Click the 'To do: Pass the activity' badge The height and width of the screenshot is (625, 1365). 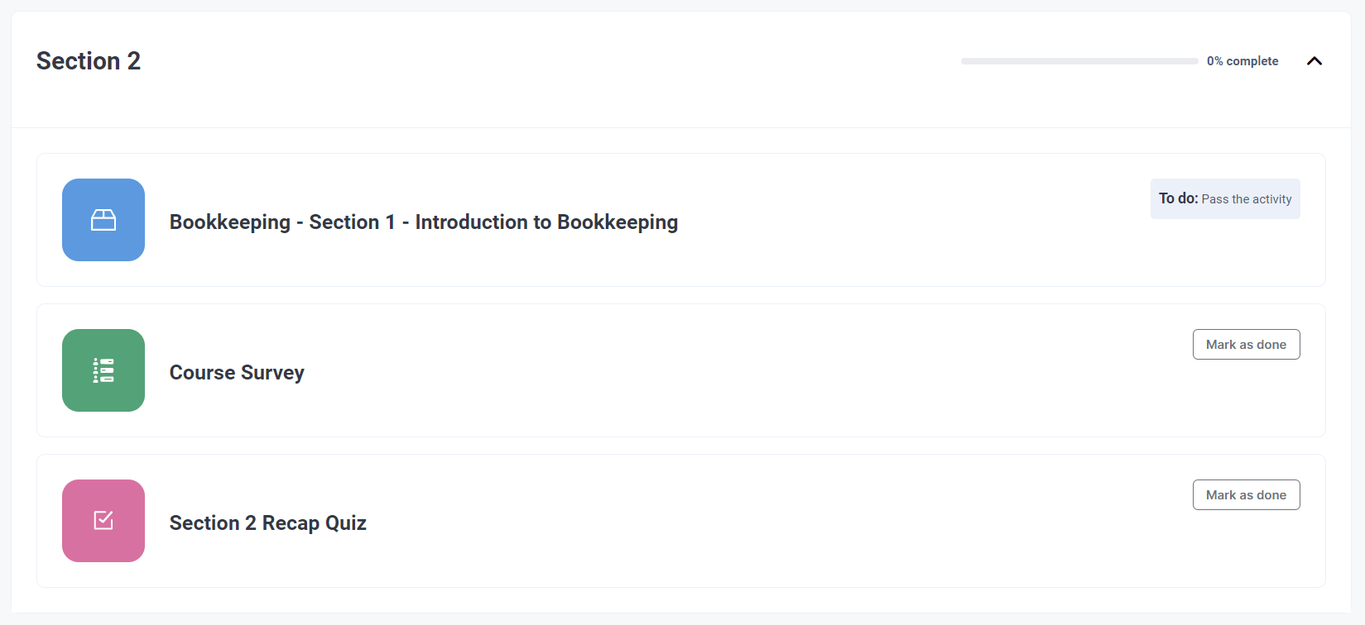(1225, 198)
